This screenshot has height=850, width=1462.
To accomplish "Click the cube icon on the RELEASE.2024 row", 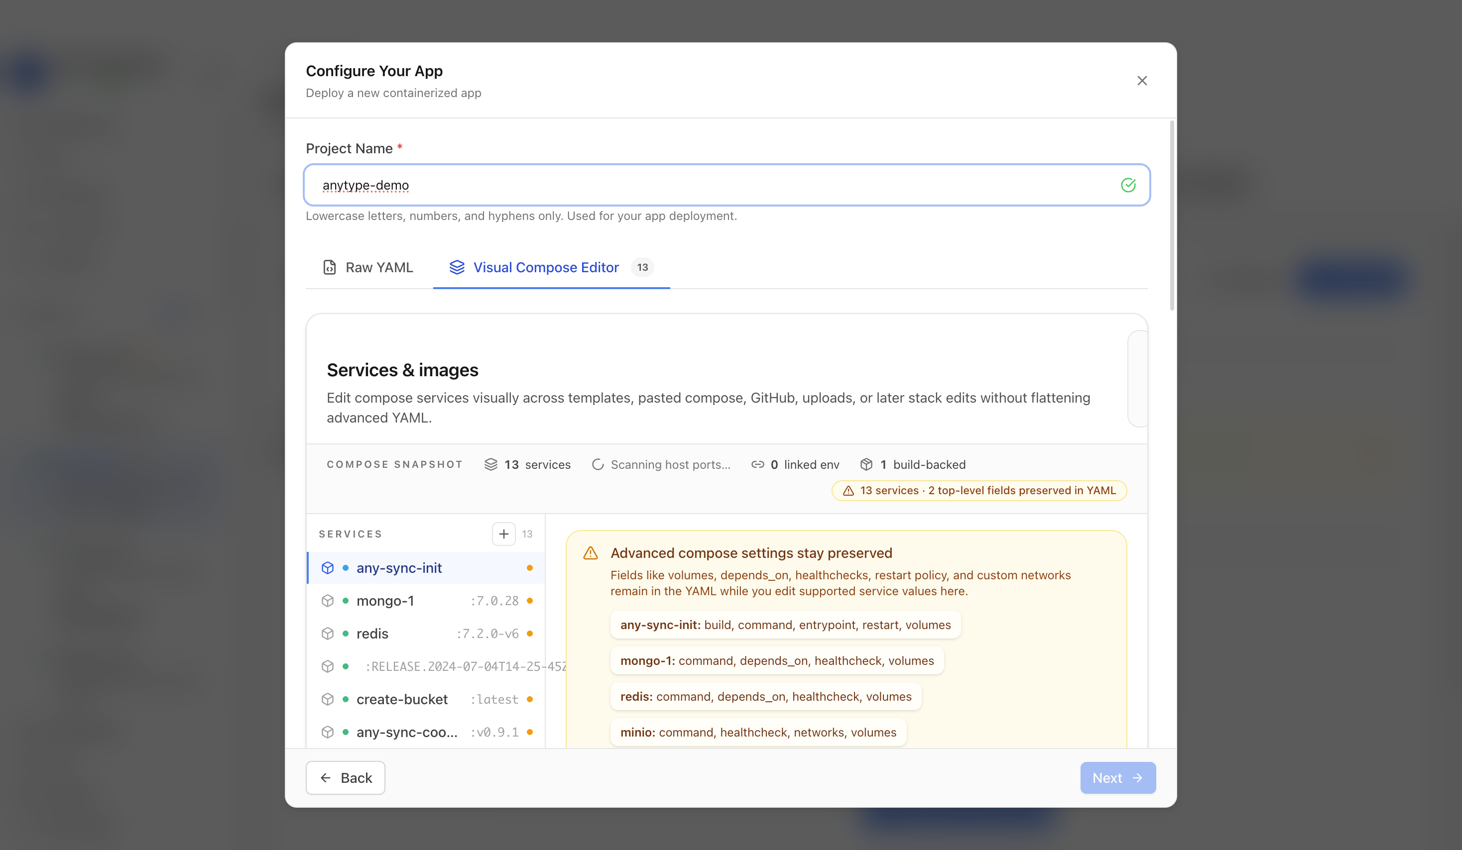I will pyautogui.click(x=327, y=666).
